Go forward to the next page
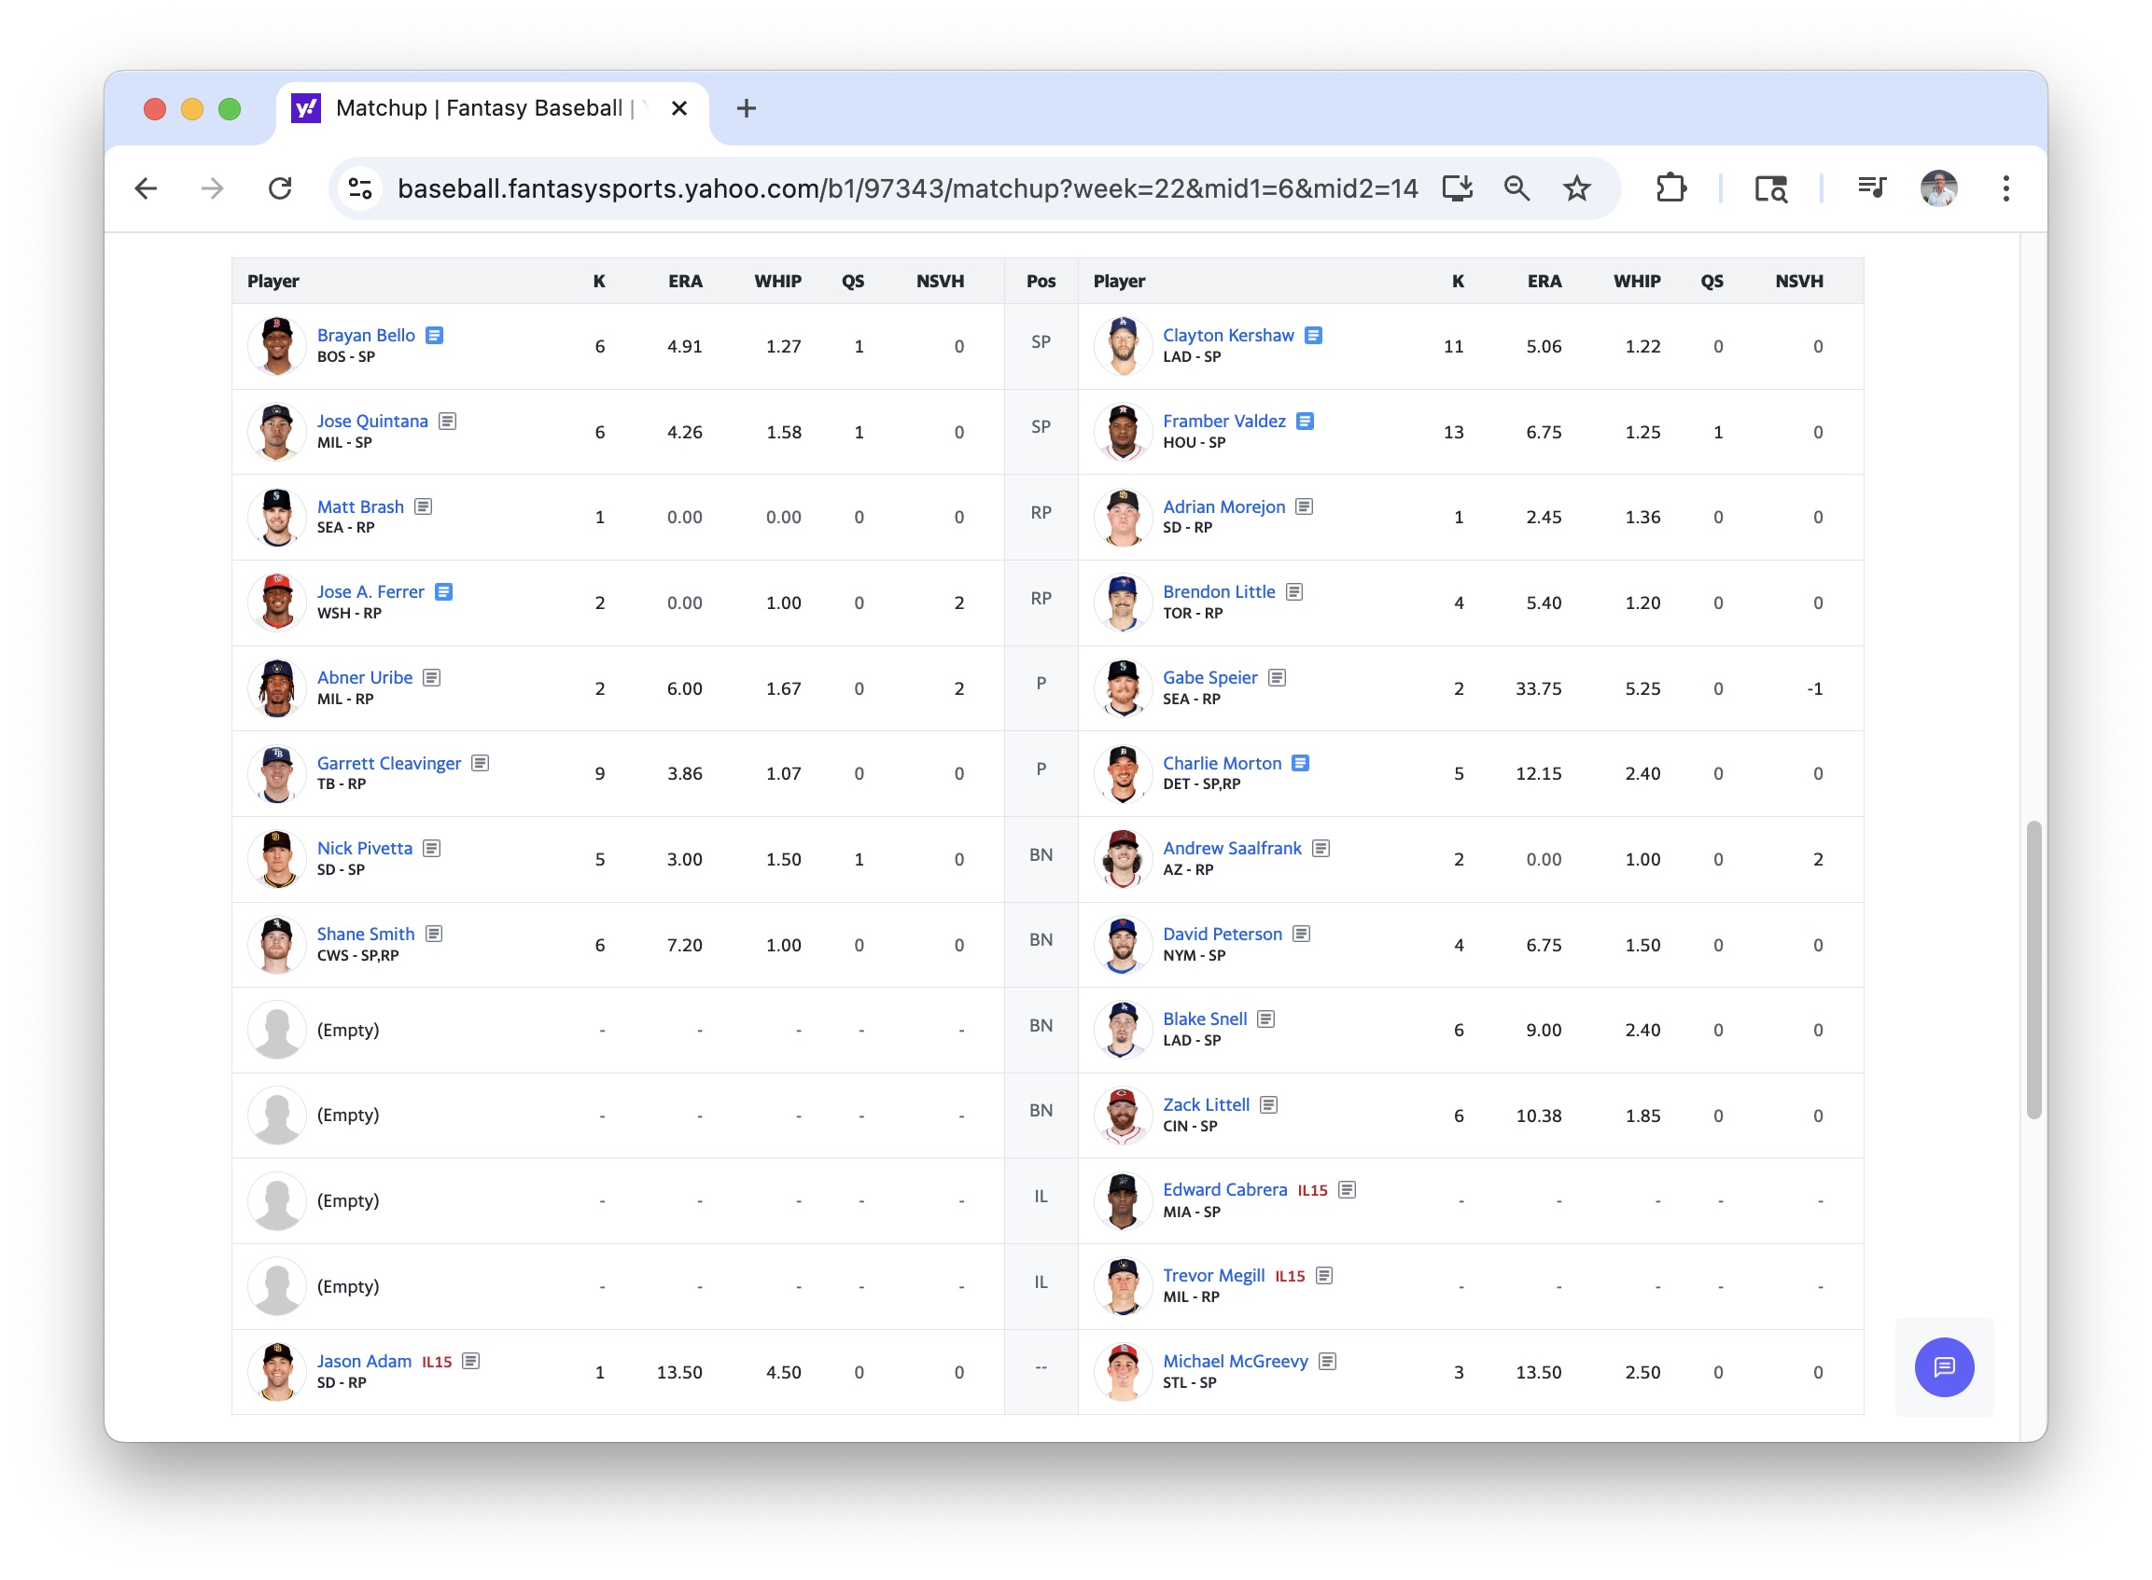Image resolution: width=2152 pixels, height=1580 pixels. point(213,188)
